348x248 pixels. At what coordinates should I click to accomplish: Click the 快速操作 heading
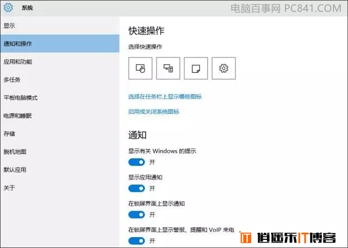tap(146, 30)
